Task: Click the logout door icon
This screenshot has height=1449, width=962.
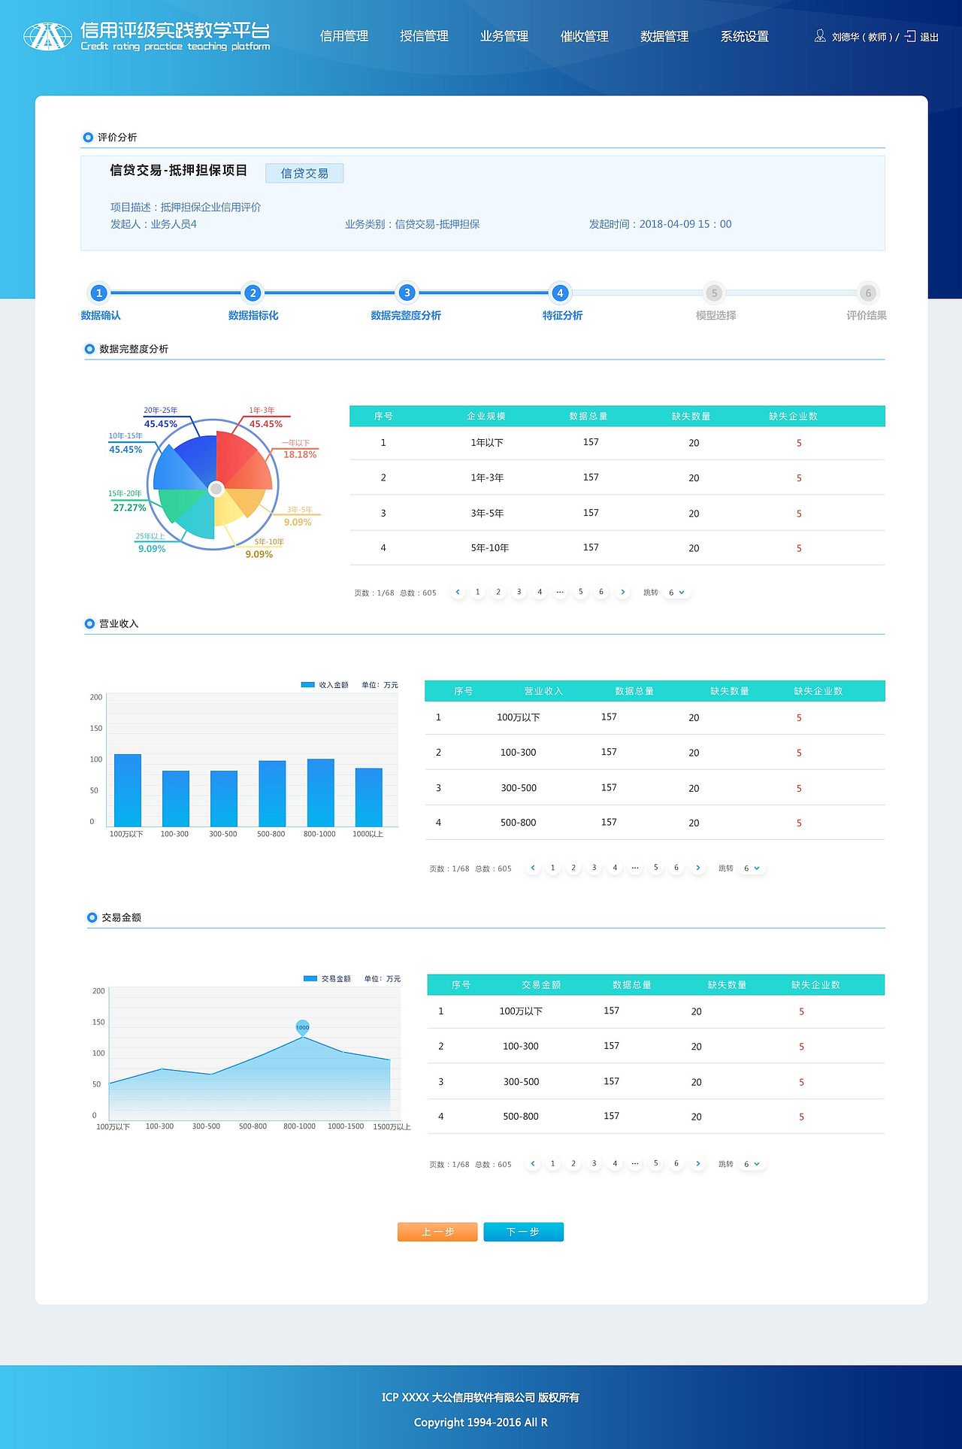Action: pos(910,36)
